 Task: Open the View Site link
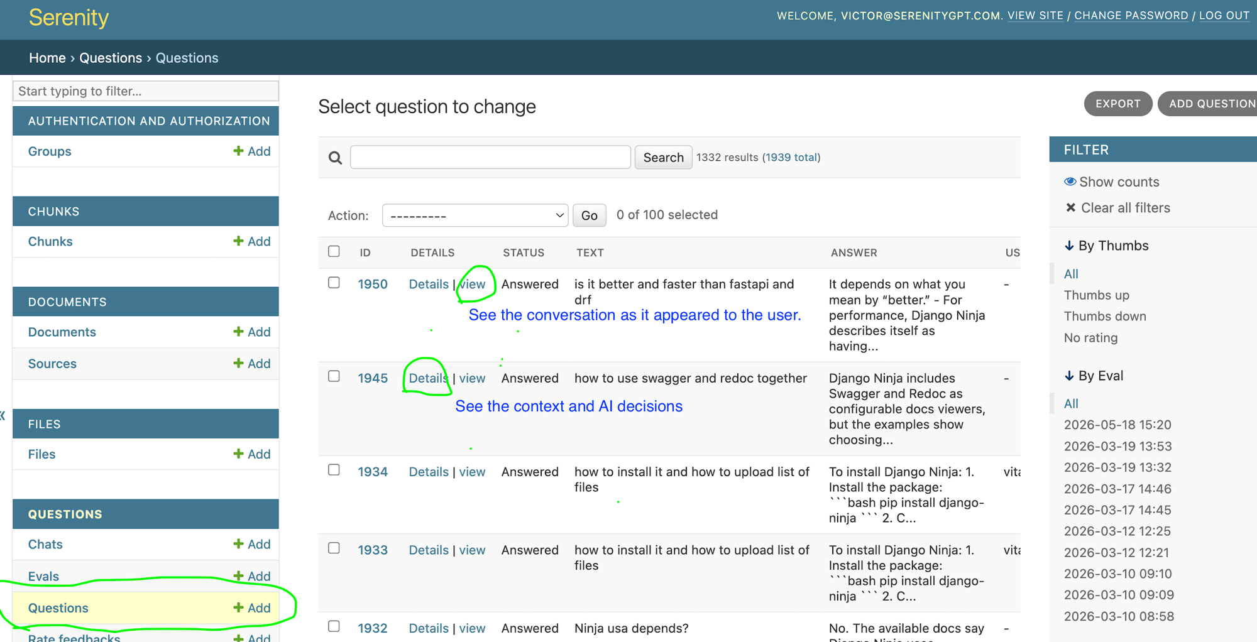[1035, 16]
